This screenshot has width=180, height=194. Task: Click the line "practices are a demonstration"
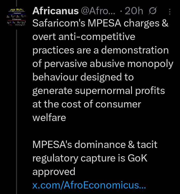pyautogui.click(x=100, y=50)
